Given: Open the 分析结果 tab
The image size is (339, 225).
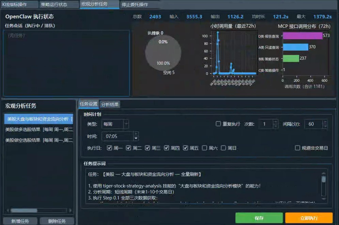Looking at the screenshot, I should [x=110, y=105].
